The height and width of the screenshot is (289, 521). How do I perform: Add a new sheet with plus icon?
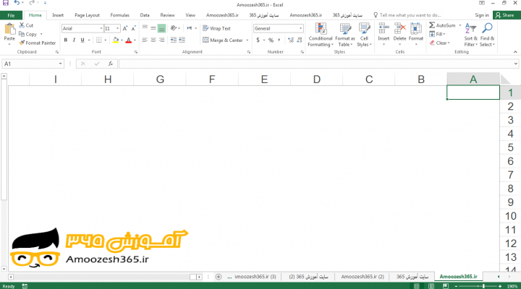pyautogui.click(x=219, y=277)
